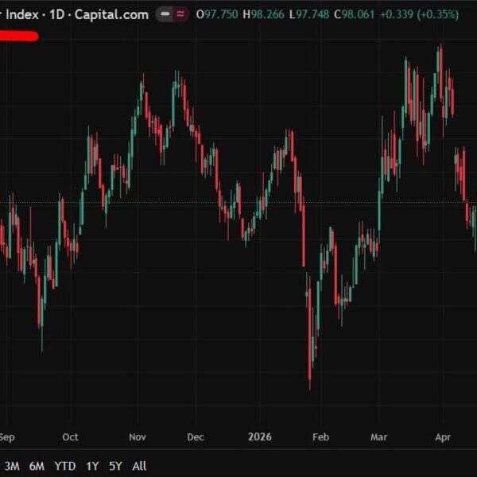
Task: Click the Nov label on time axis
Action: tap(138, 436)
